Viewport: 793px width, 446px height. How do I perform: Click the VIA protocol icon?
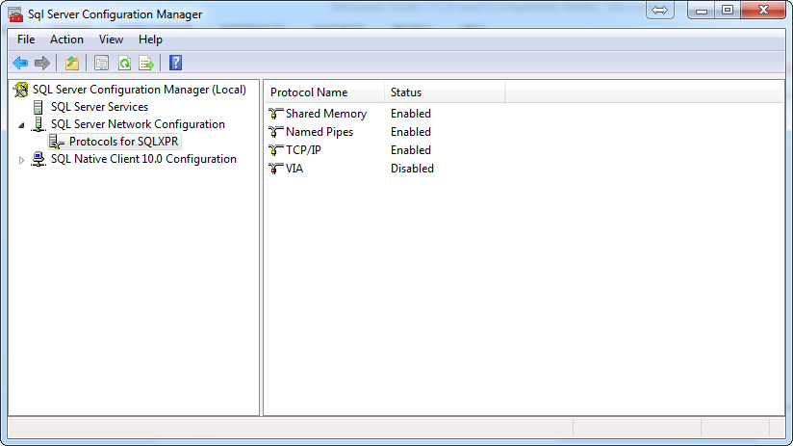click(x=275, y=168)
